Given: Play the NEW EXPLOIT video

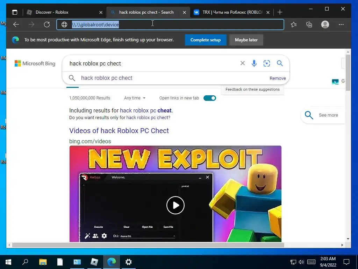Looking at the screenshot, I should pyautogui.click(x=176, y=205).
